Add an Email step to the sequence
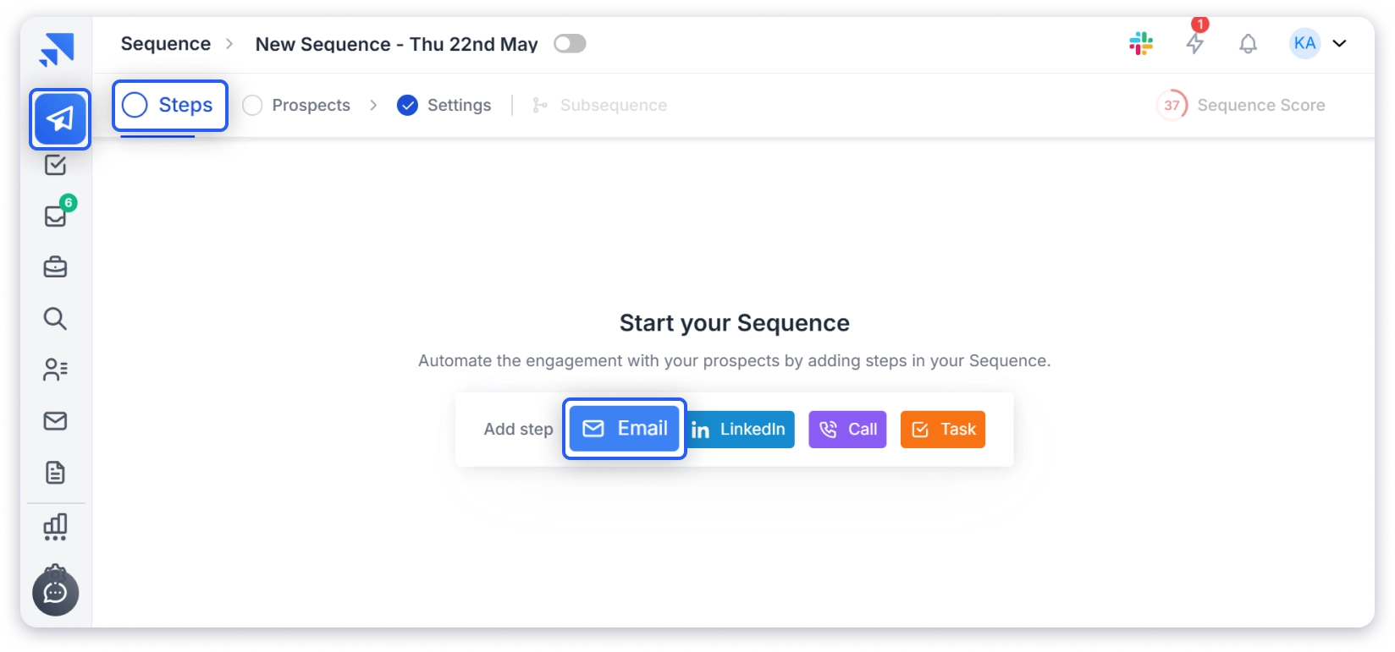The height and width of the screenshot is (652, 1395). [x=624, y=429]
